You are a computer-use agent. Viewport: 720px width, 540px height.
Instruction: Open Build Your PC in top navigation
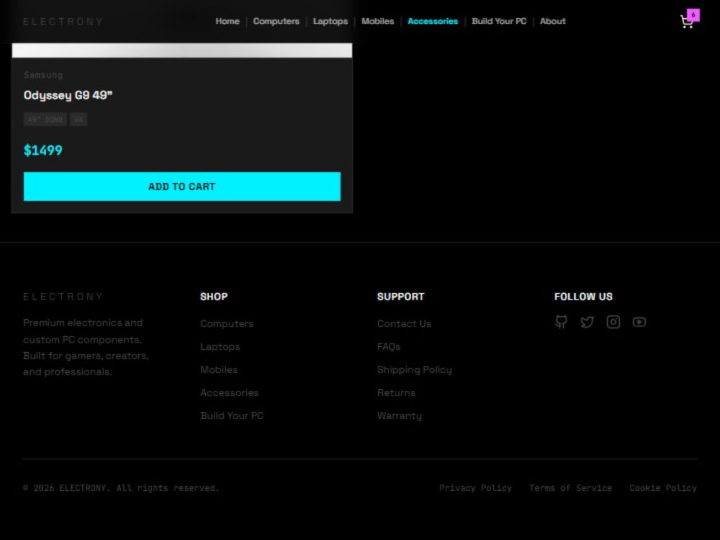pos(499,21)
